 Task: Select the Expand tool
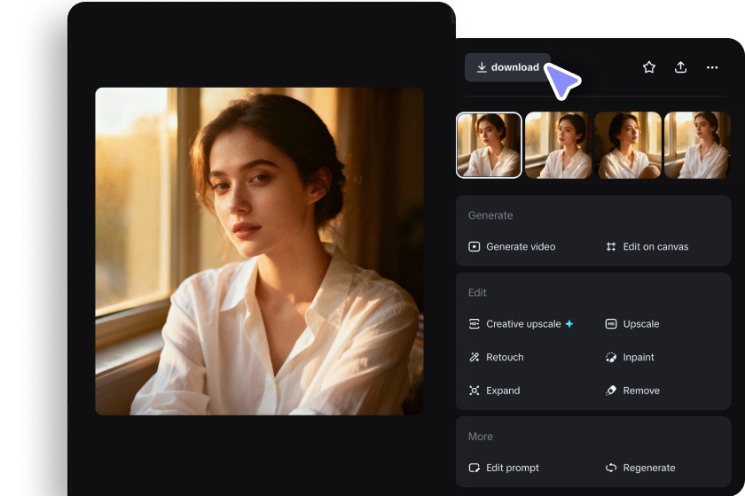click(x=494, y=391)
